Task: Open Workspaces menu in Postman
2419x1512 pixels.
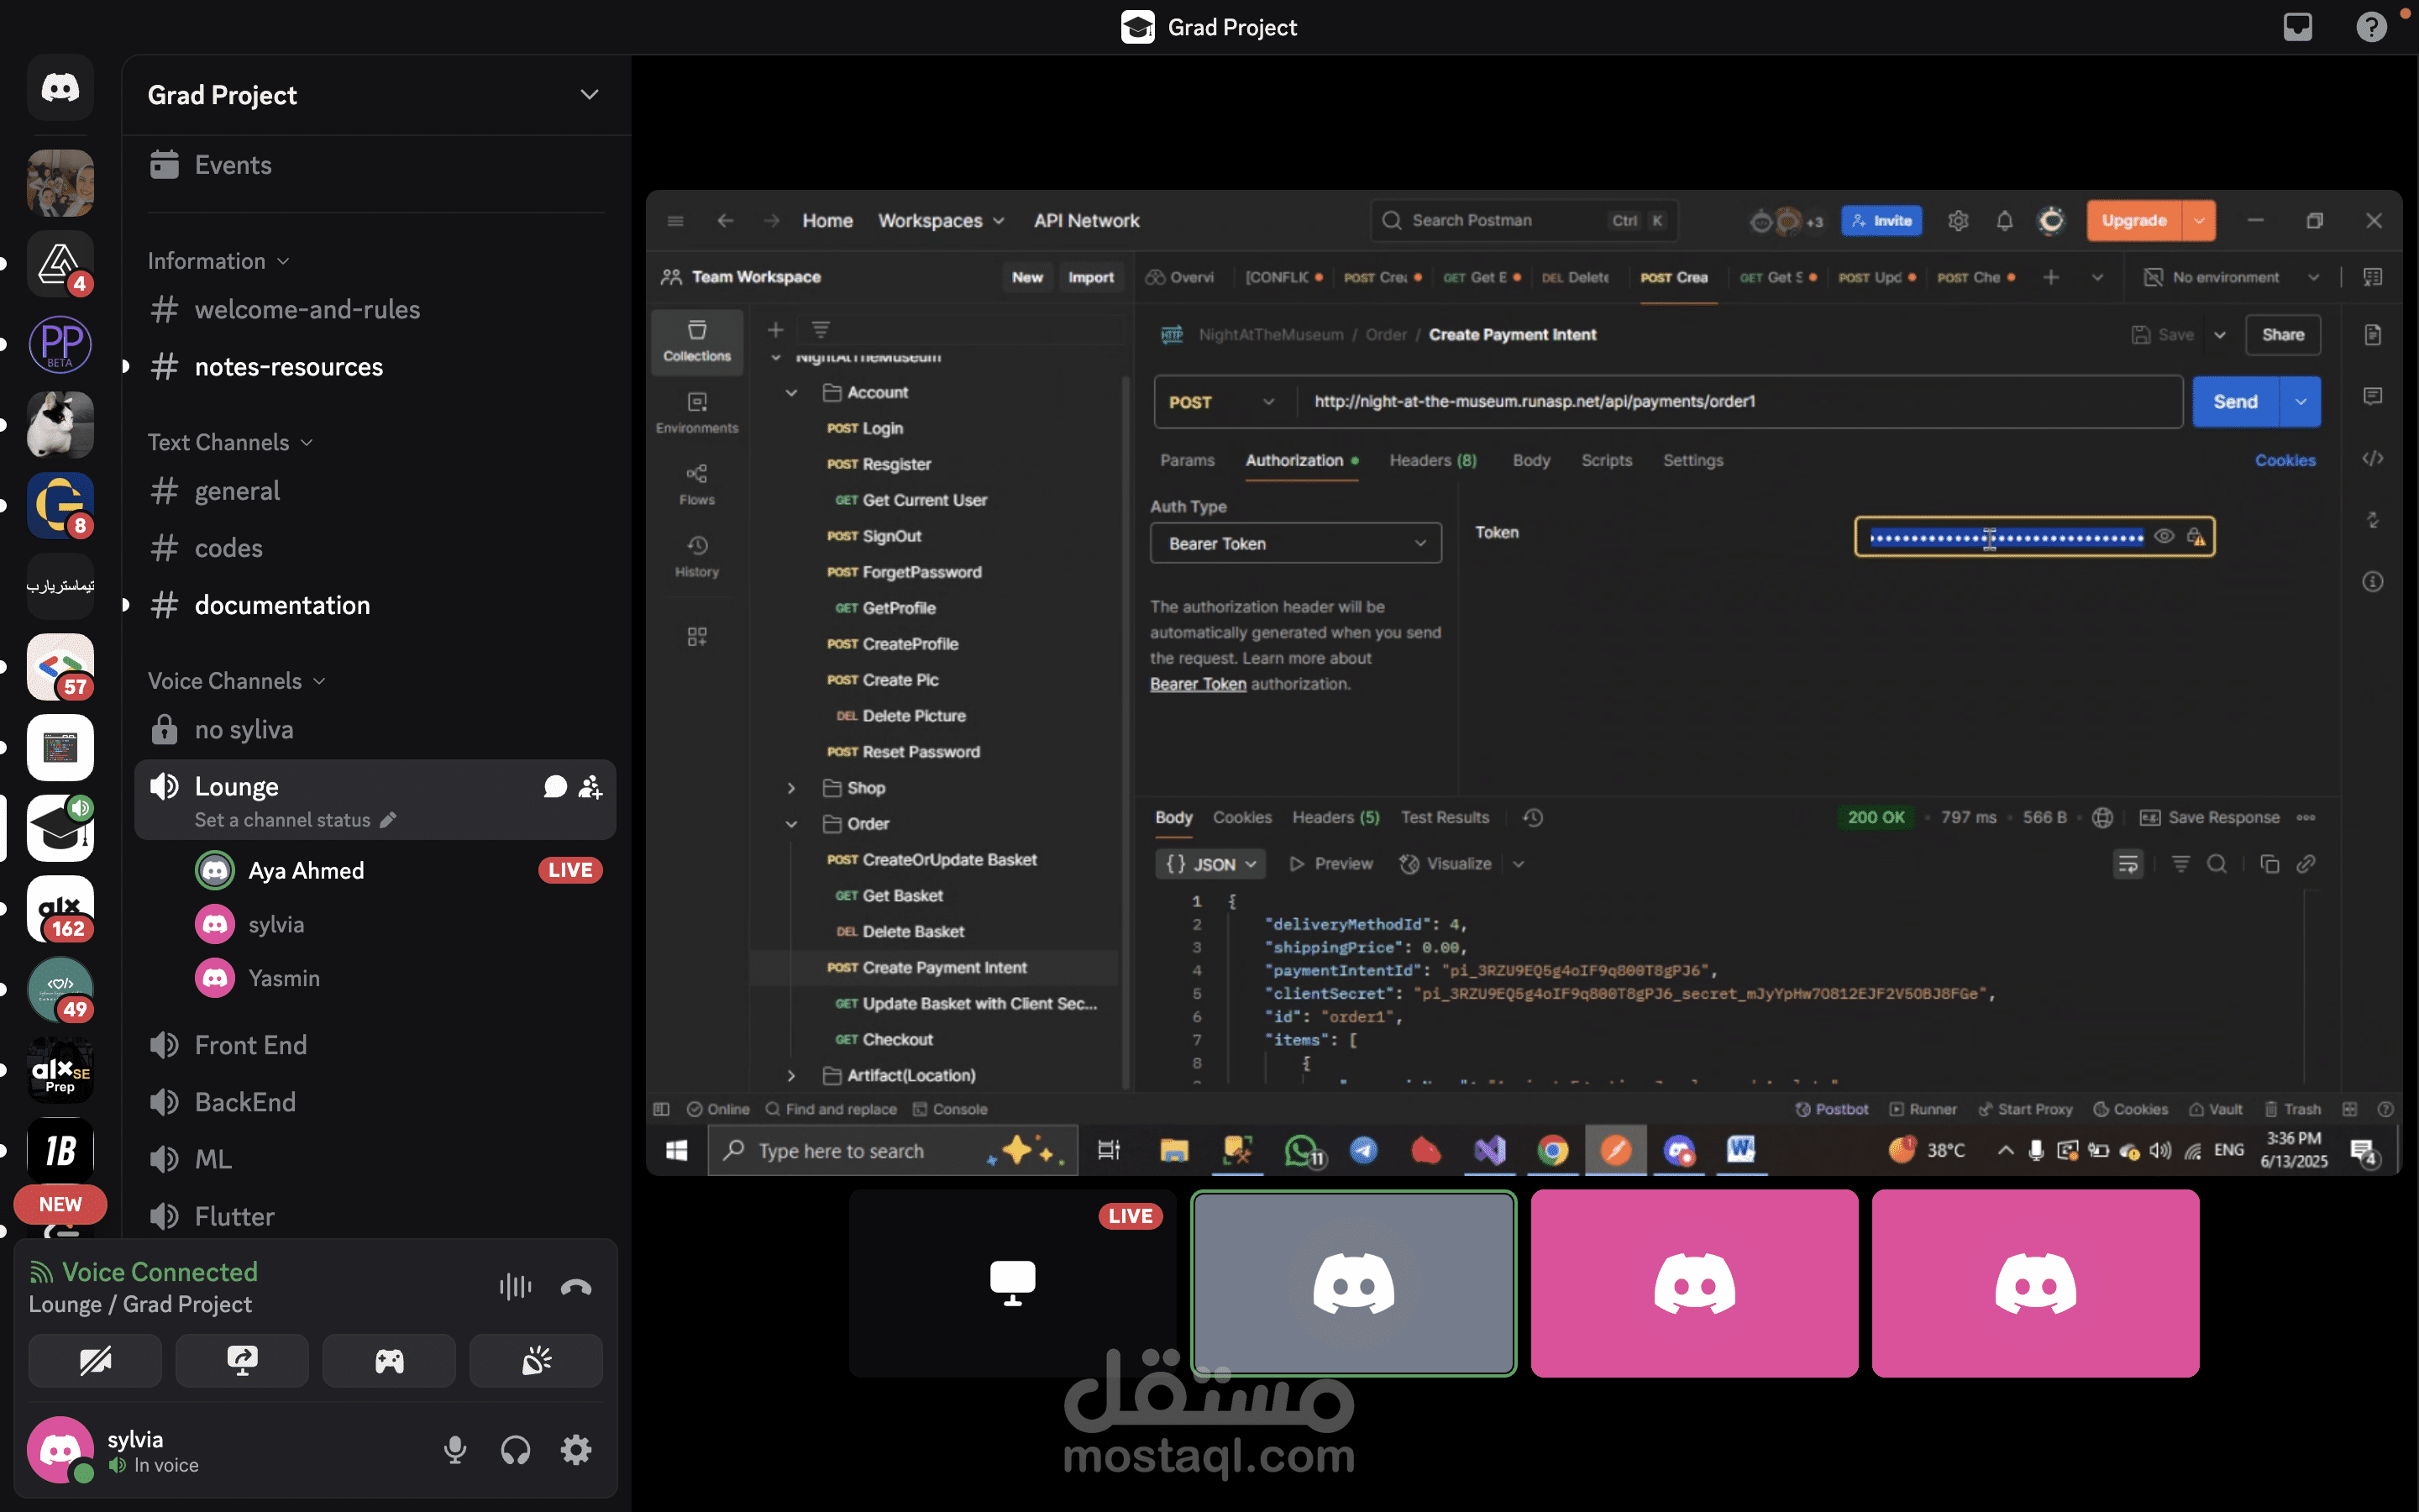Action: point(941,221)
